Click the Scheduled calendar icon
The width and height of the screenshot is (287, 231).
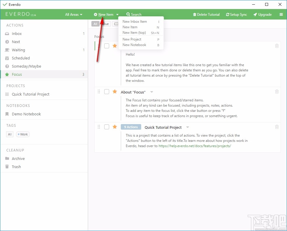pos(7,58)
